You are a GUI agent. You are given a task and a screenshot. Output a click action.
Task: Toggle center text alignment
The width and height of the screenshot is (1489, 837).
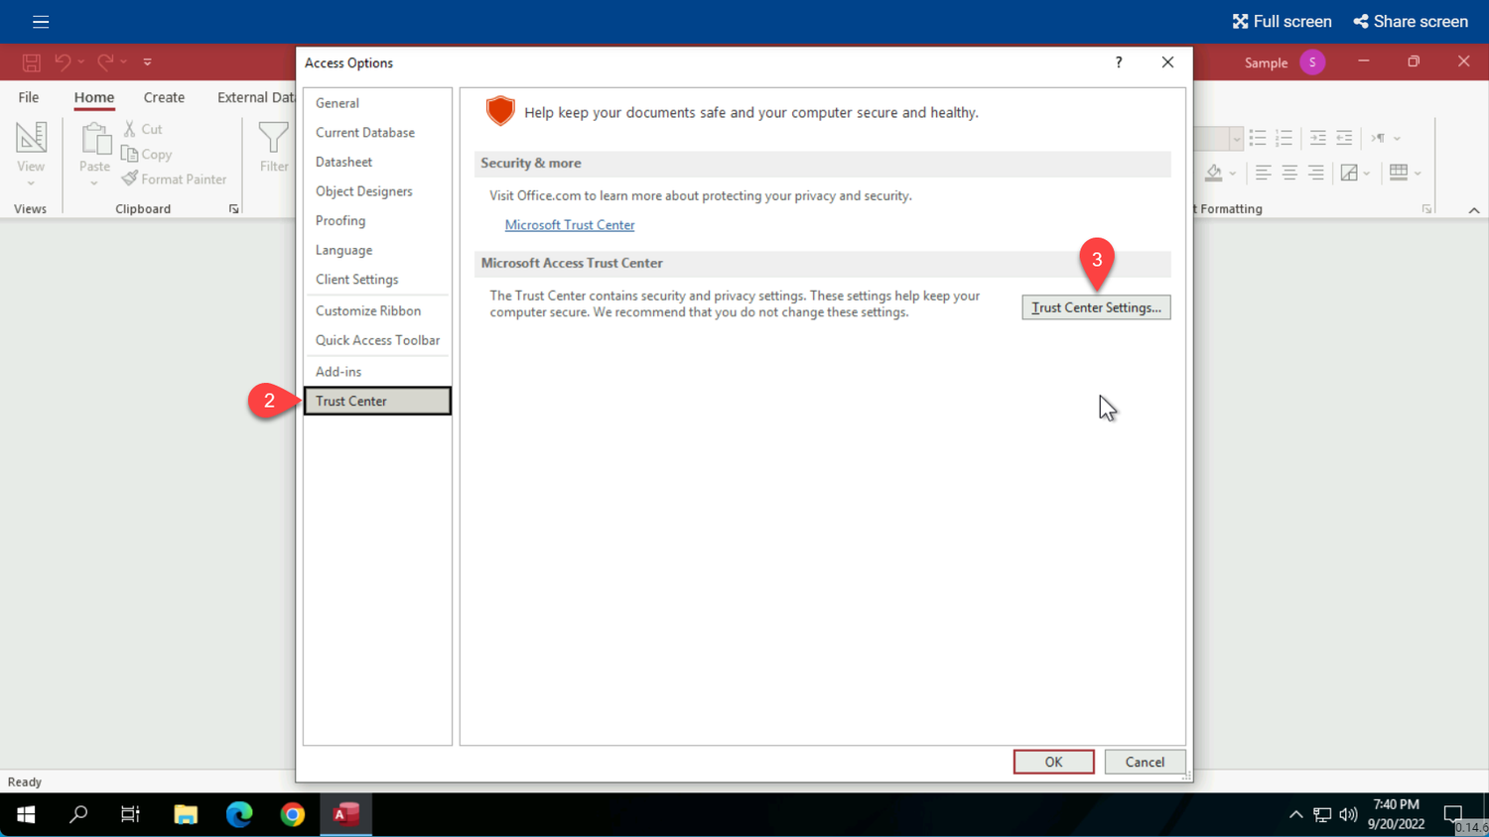[x=1287, y=173]
